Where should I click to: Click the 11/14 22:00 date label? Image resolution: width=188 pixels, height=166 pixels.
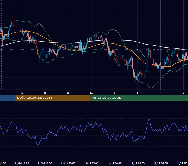pyautogui.click(x=91, y=164)
